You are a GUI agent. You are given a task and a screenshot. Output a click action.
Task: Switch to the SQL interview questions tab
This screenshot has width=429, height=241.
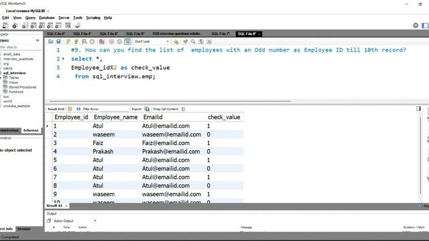tap(176, 33)
